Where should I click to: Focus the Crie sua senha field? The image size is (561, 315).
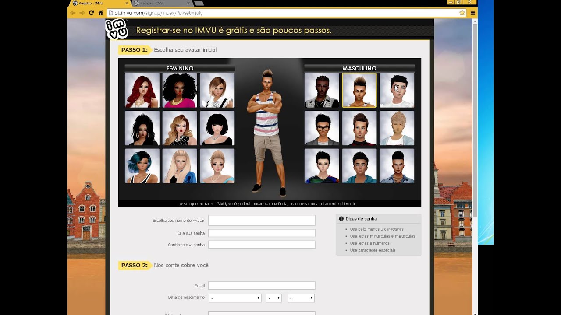[262, 233]
